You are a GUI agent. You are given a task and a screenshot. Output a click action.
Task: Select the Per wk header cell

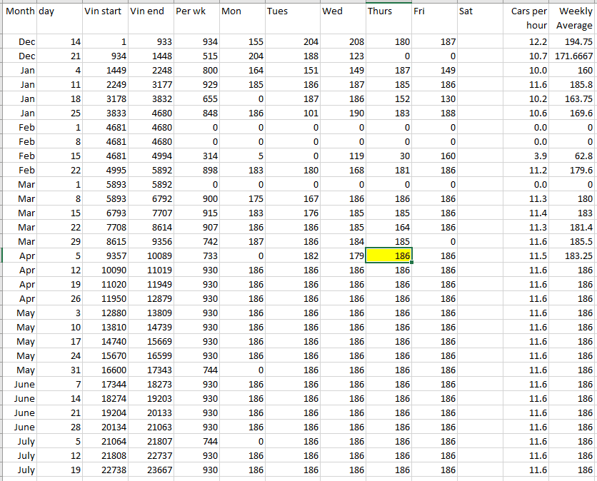point(196,12)
